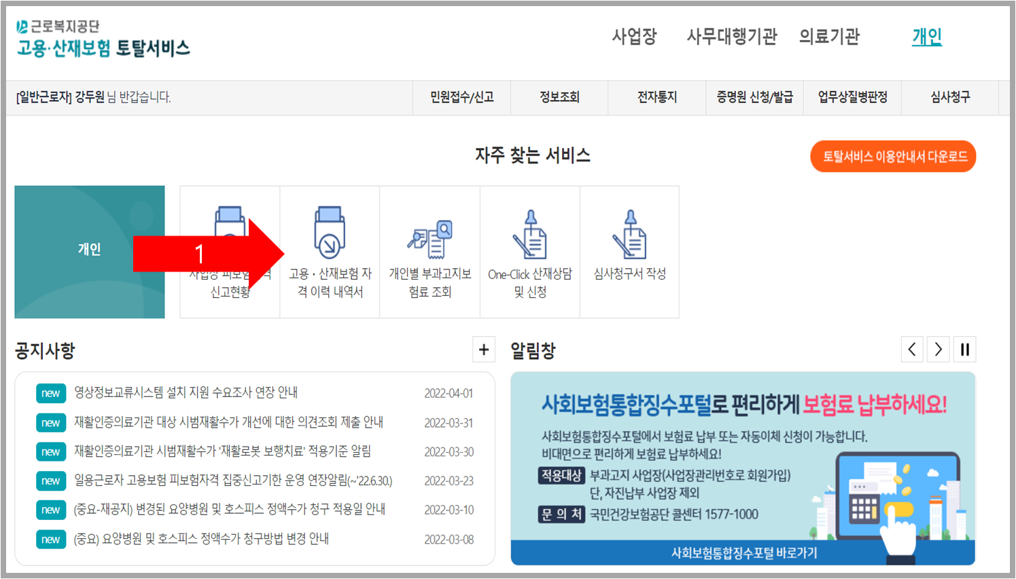Image resolution: width=1016 pixels, height=579 pixels.
Task: Open the 증명원 신청/발급 menu
Action: tap(754, 97)
